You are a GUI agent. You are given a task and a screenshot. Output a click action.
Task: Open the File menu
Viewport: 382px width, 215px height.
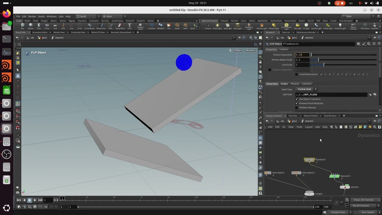pos(18,16)
